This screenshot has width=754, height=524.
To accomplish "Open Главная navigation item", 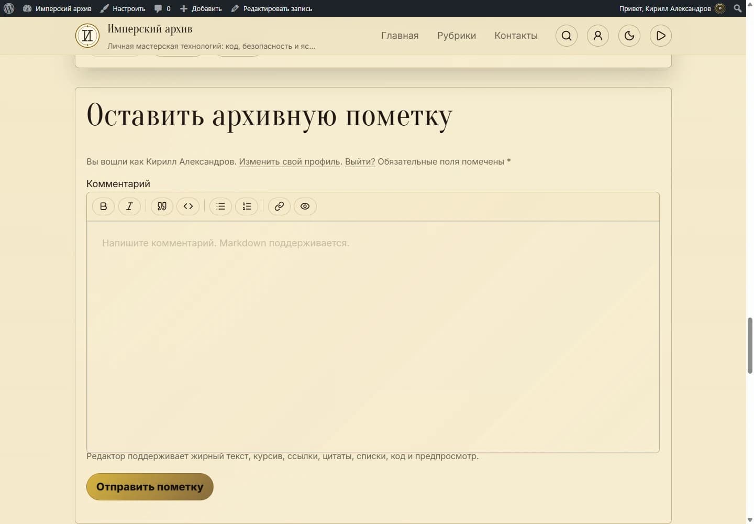I will (x=400, y=36).
